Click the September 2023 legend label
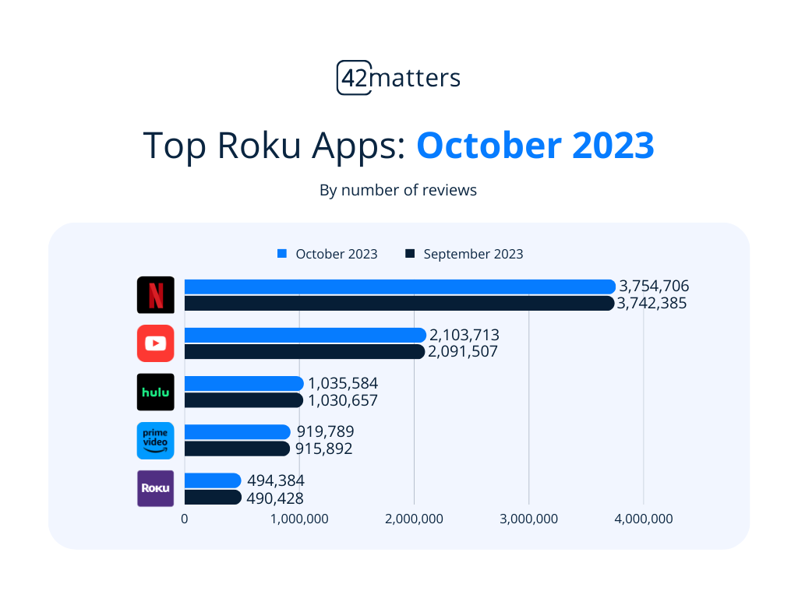The width and height of the screenshot is (798, 598). coord(473,254)
